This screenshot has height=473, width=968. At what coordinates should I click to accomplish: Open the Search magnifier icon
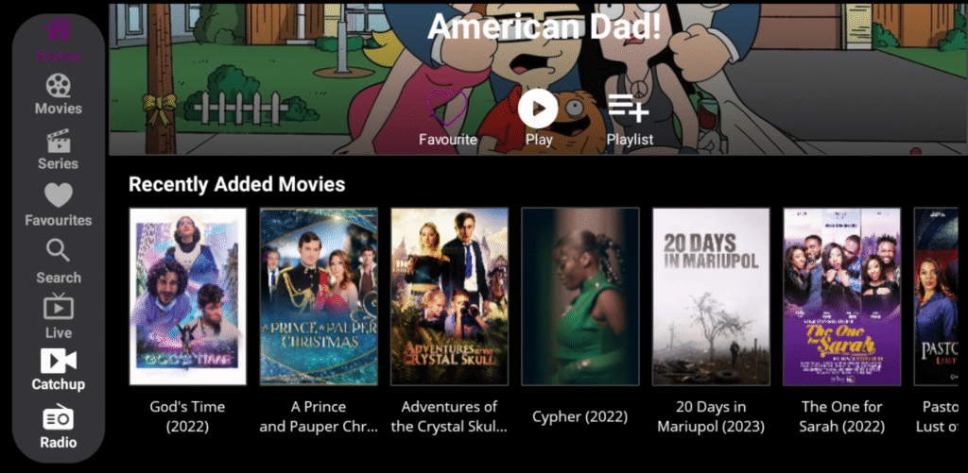58,251
